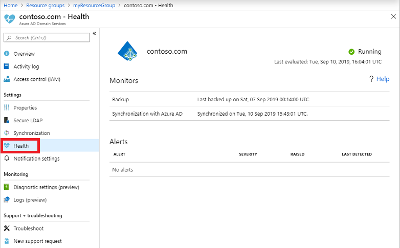Navigate to myResourceGroup breadcrumb
Image resolution: width=400 pixels, height=248 pixels.
(x=94, y=5)
